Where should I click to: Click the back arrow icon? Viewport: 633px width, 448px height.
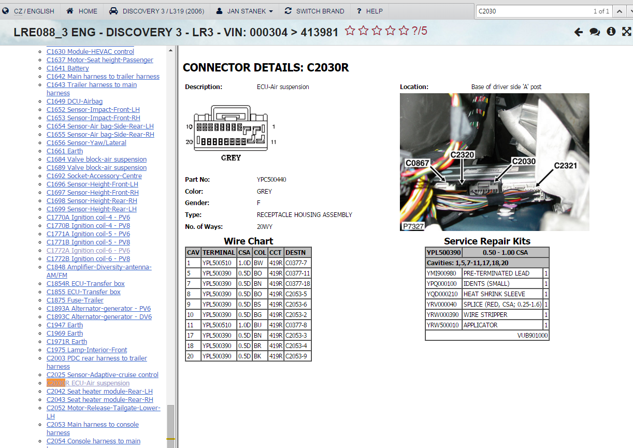pyautogui.click(x=579, y=32)
